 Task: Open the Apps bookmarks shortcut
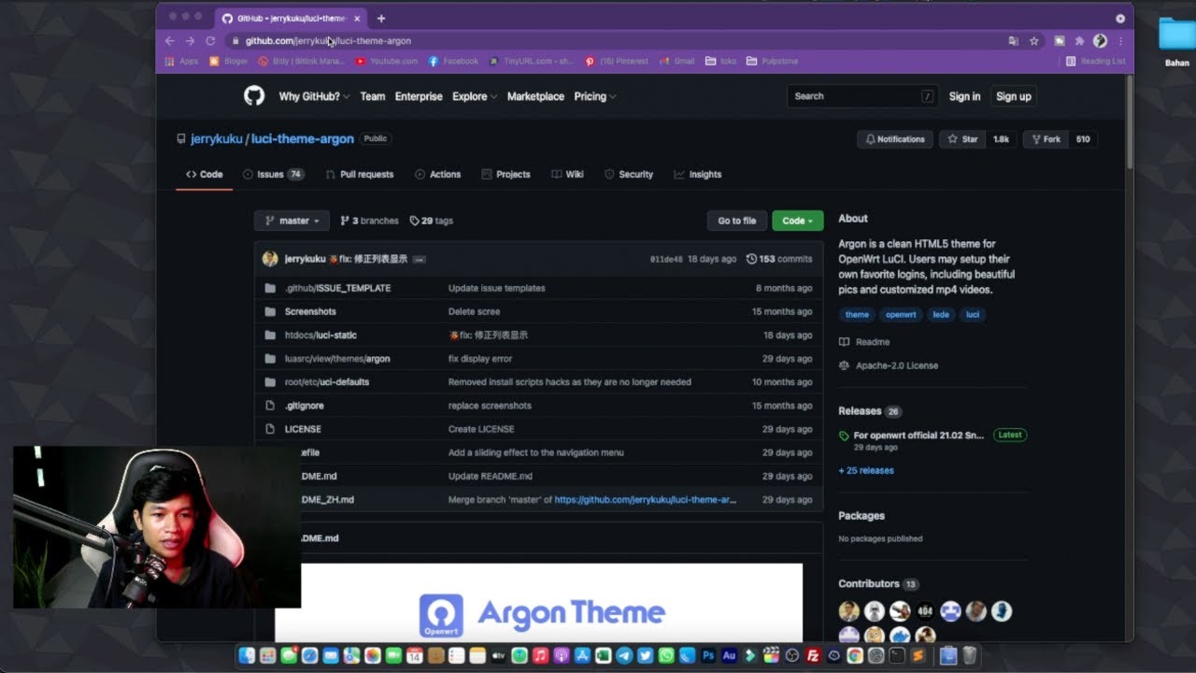tap(181, 61)
